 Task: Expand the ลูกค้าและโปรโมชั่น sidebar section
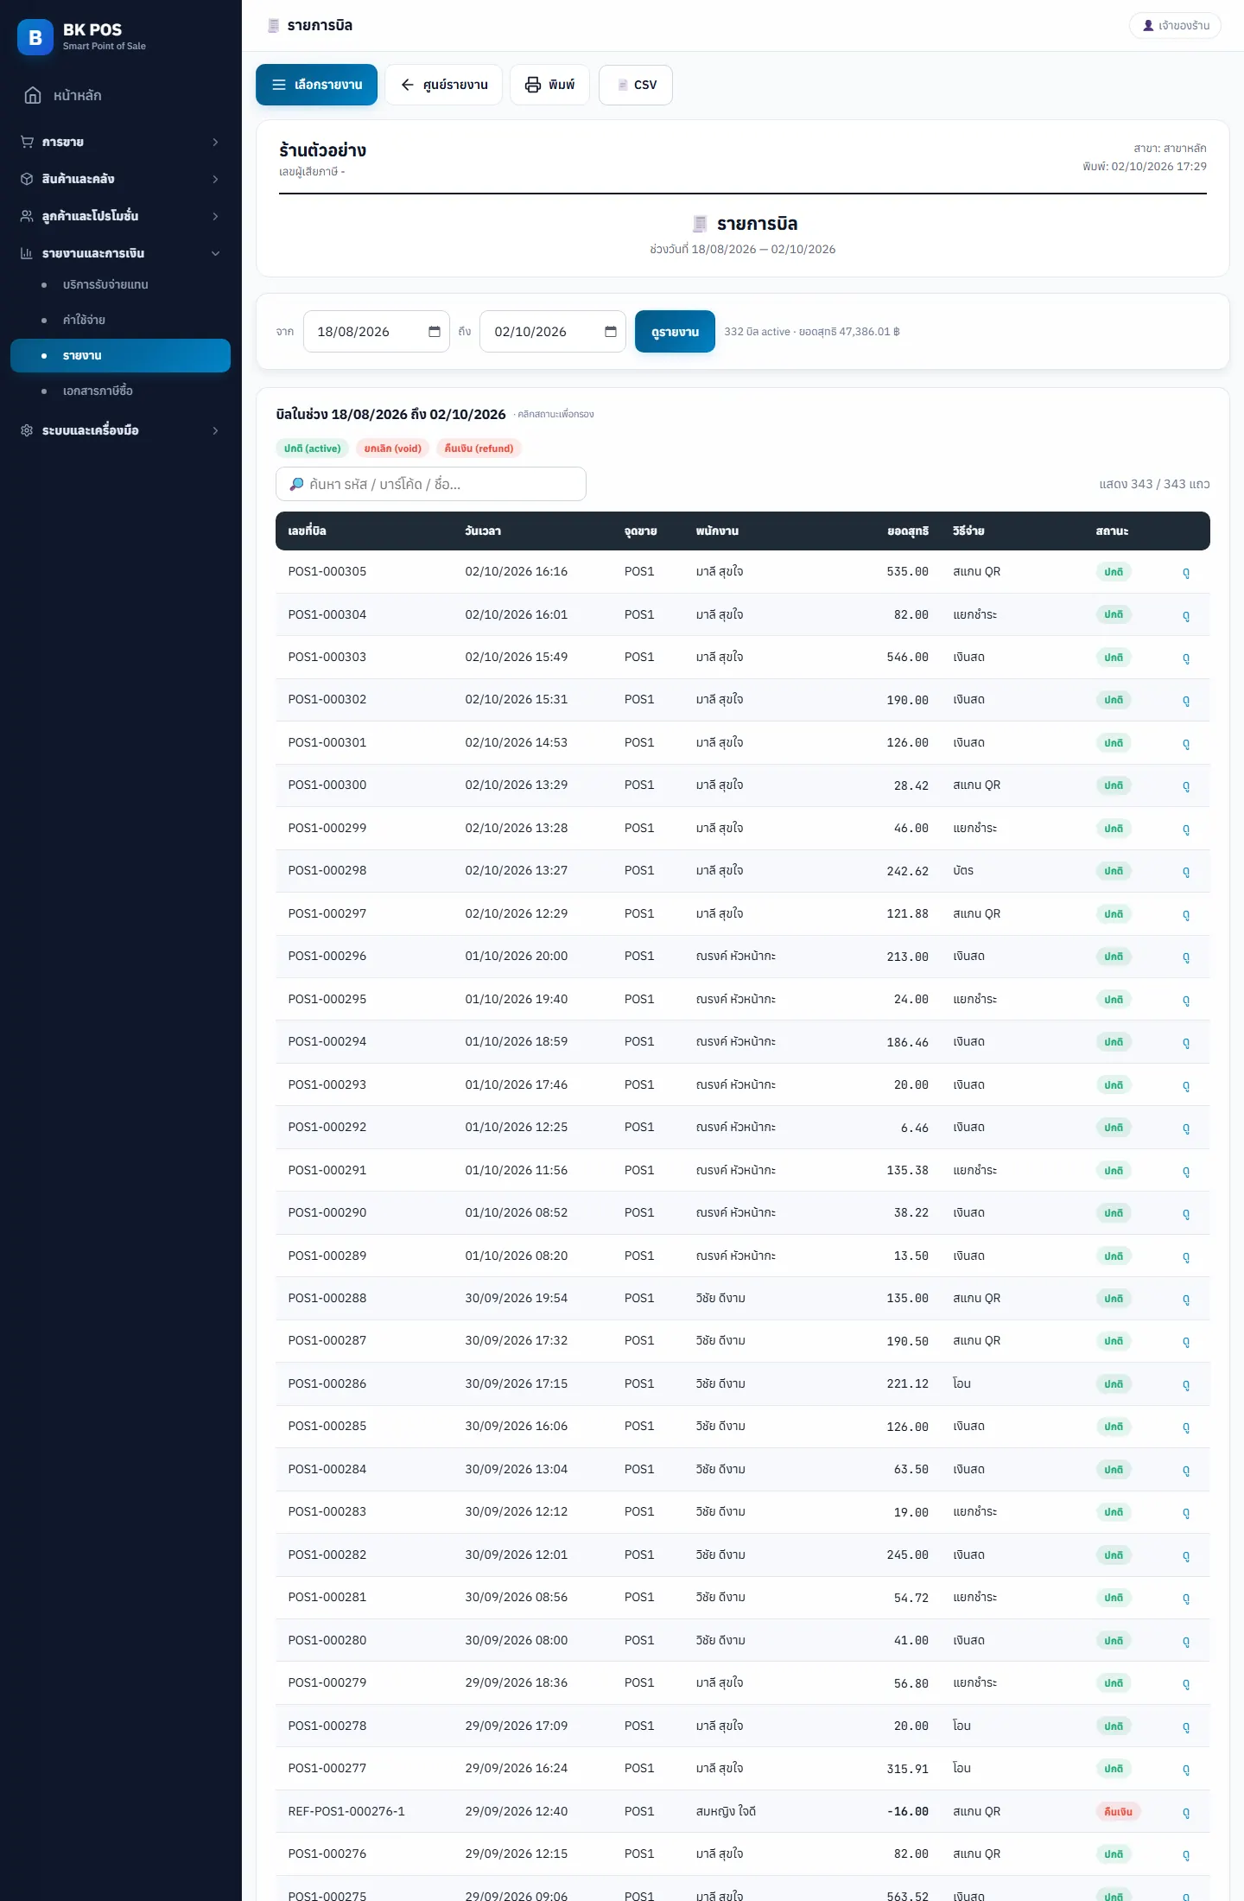pos(120,216)
